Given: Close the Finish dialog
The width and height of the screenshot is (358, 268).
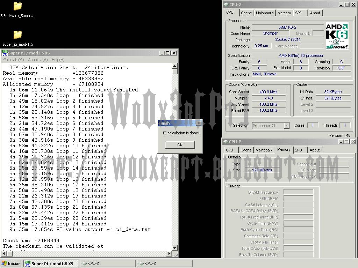Looking at the screenshot, I should tap(199, 123).
